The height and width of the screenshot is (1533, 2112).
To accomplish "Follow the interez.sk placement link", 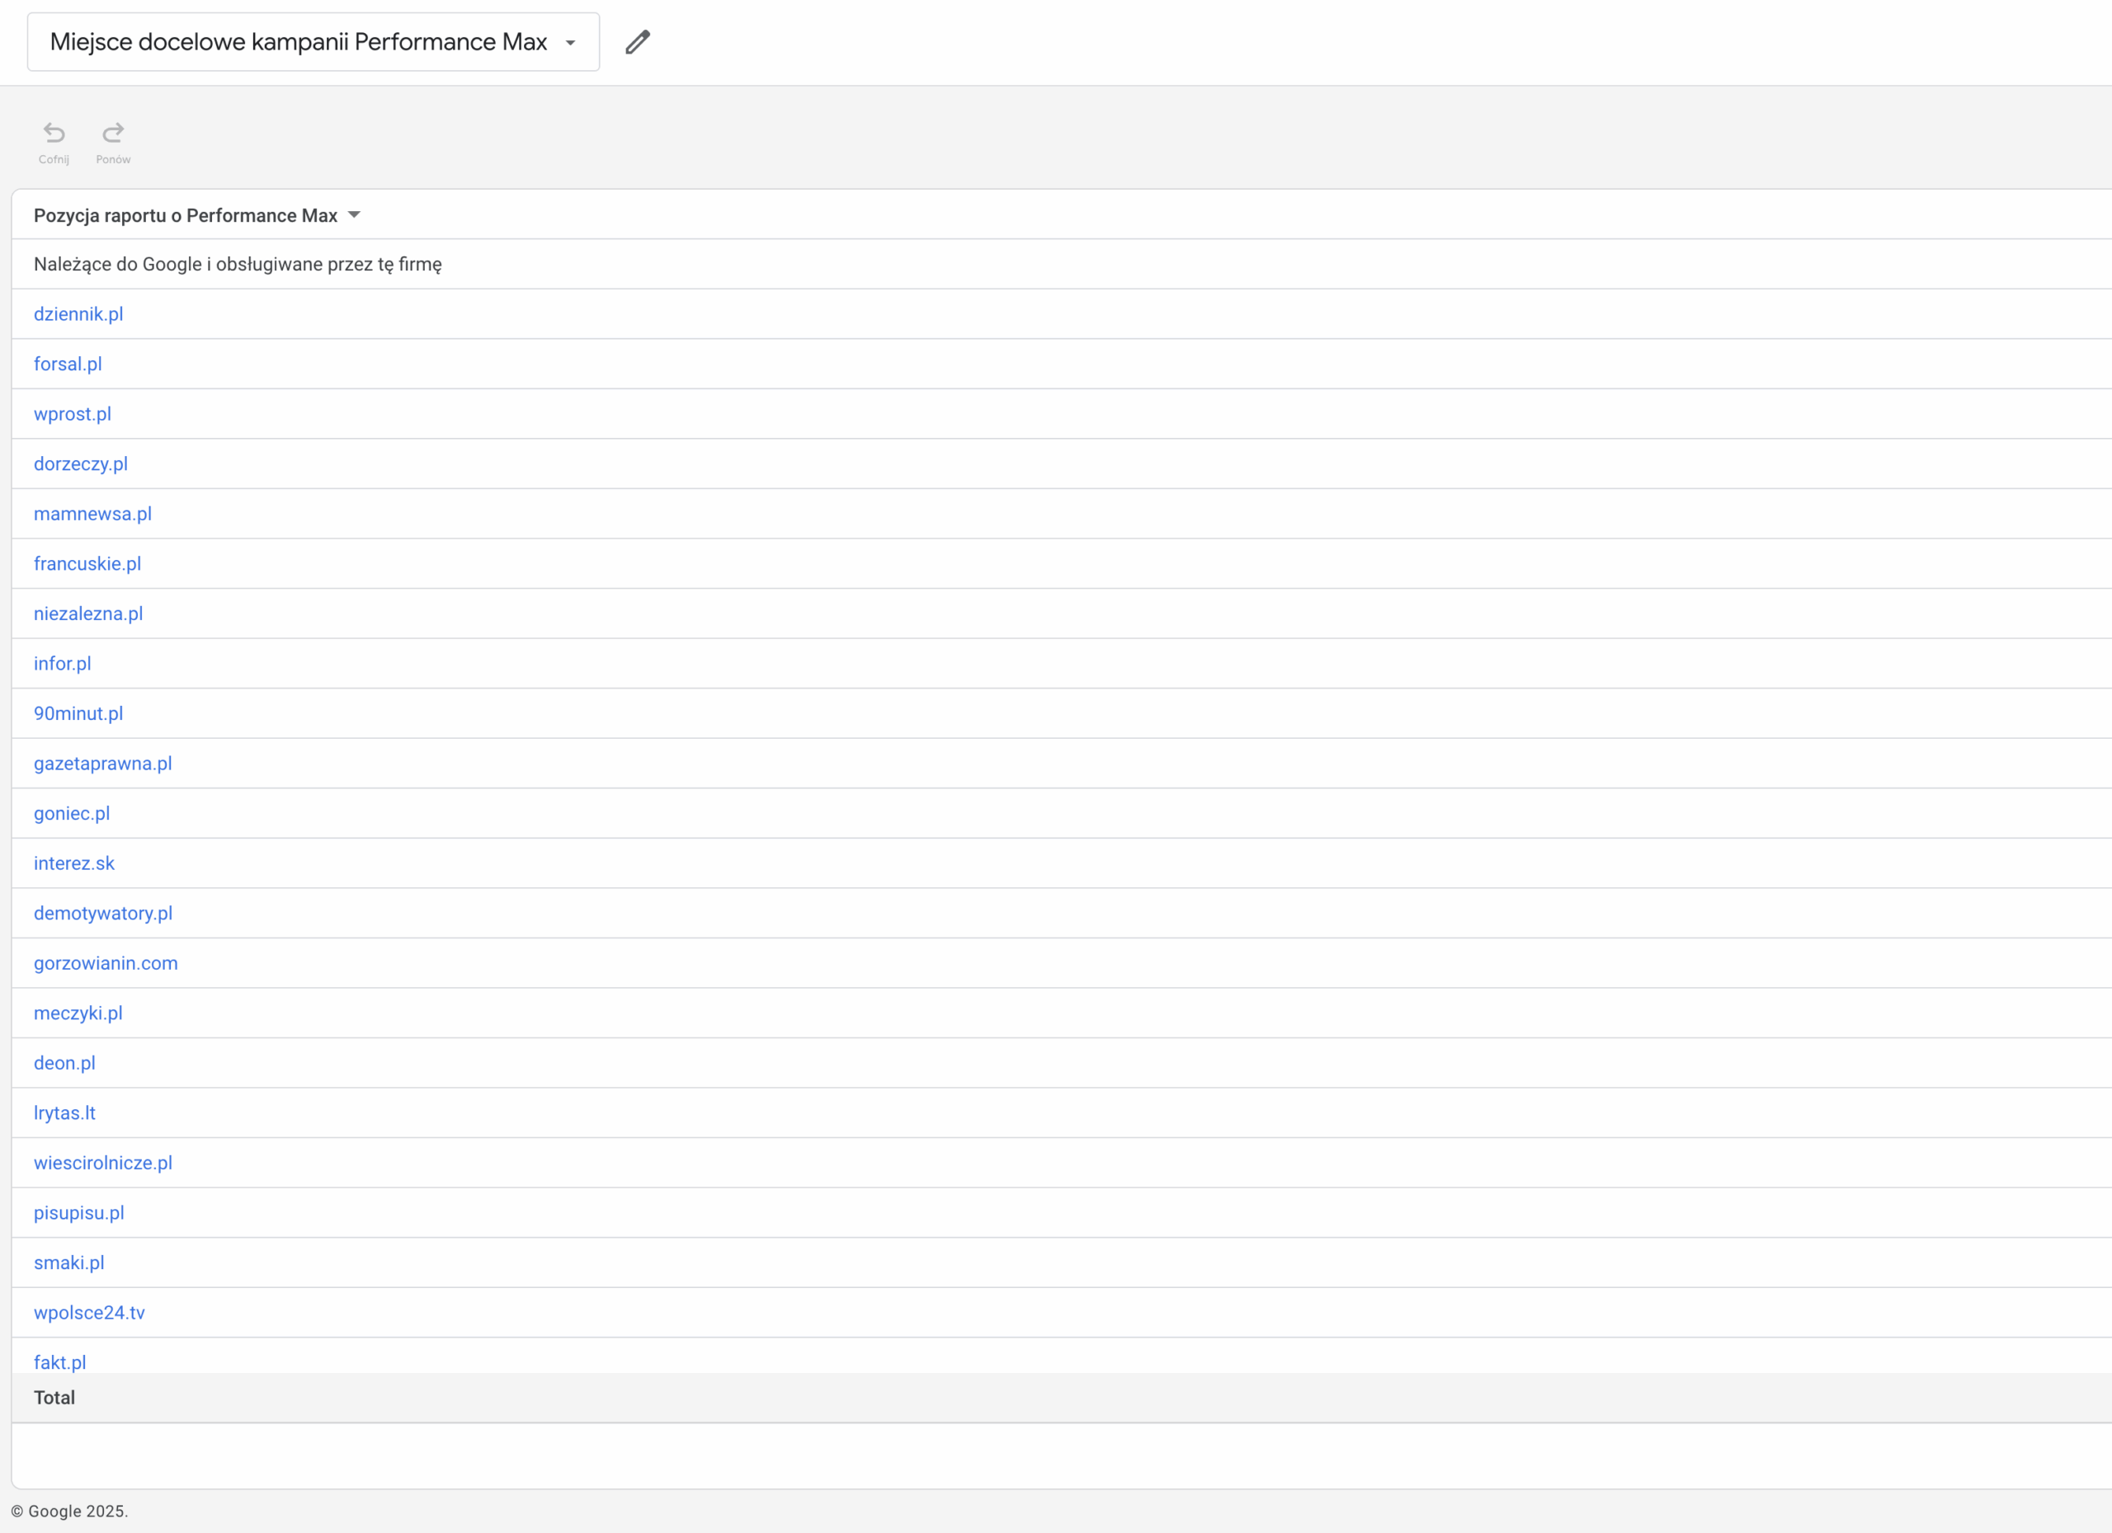I will [74, 863].
